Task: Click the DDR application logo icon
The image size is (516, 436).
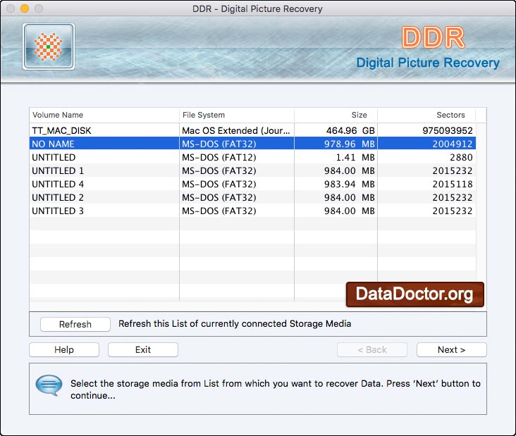Action: [x=49, y=46]
